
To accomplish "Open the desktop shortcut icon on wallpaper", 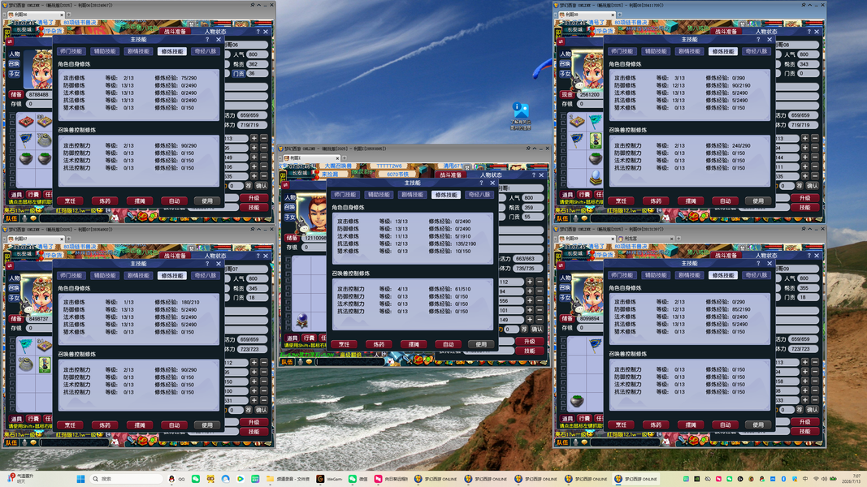I will [x=520, y=116].
